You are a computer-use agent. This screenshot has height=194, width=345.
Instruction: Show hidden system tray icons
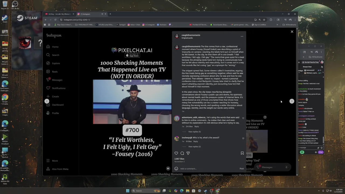tap(319, 191)
